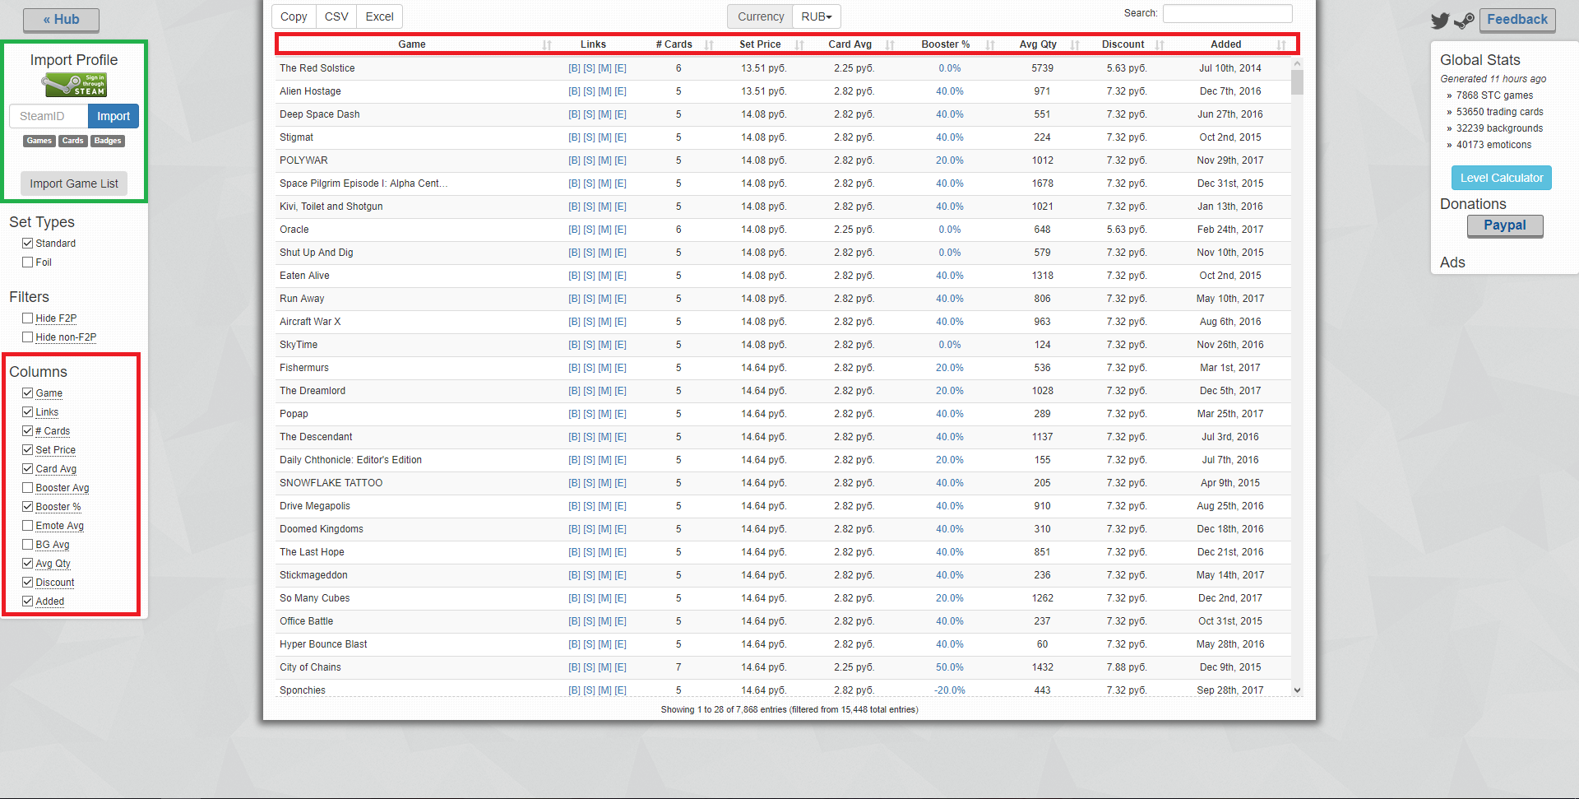Click scrollbar up arrow in table

pyautogui.click(x=1297, y=63)
